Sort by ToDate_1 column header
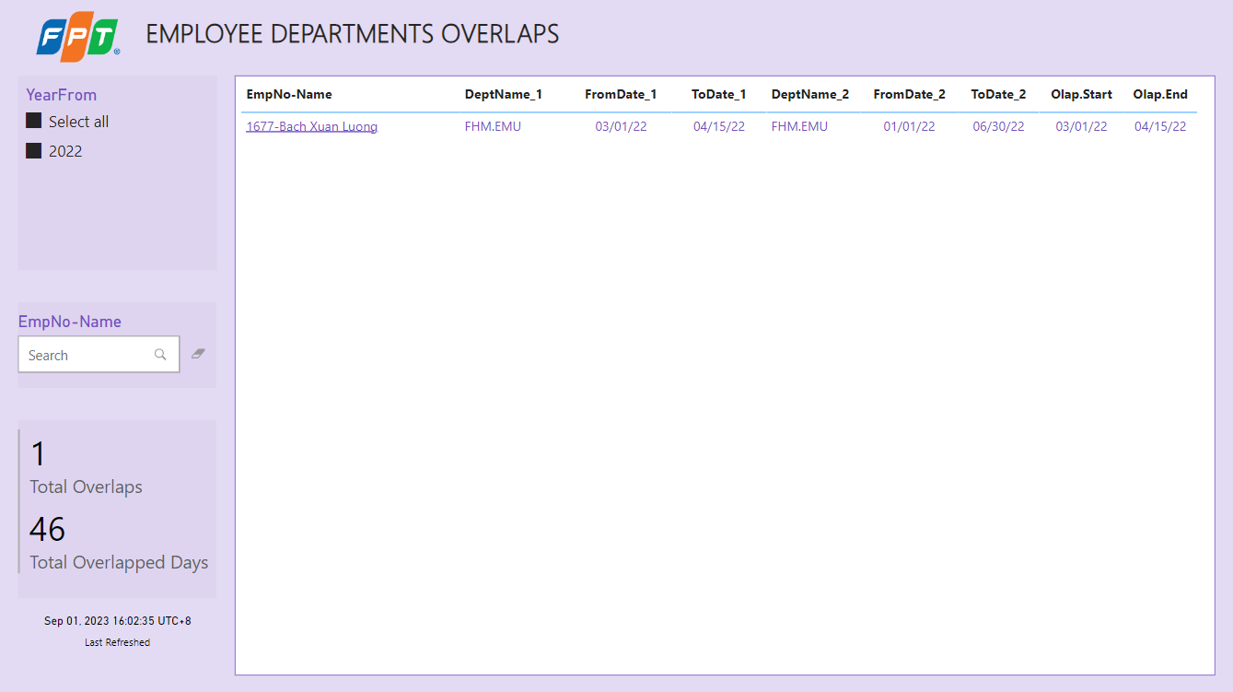The height and width of the screenshot is (692, 1233). (718, 94)
